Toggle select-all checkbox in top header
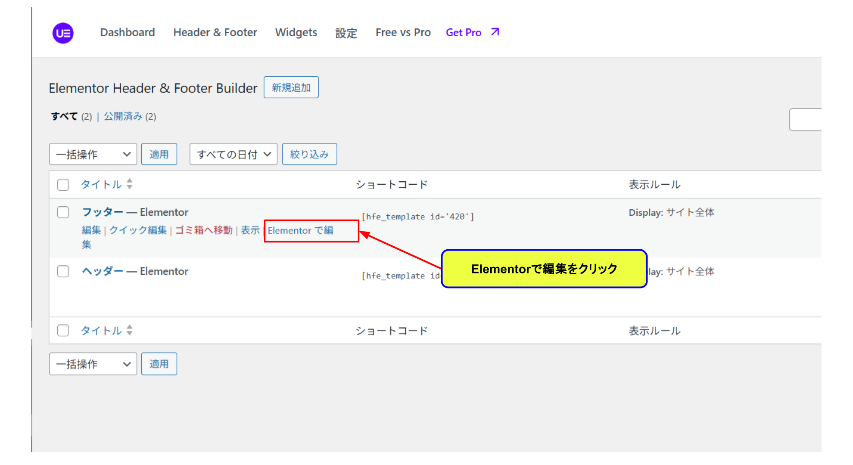Image resolution: width=853 pixels, height=465 pixels. pos(63,185)
